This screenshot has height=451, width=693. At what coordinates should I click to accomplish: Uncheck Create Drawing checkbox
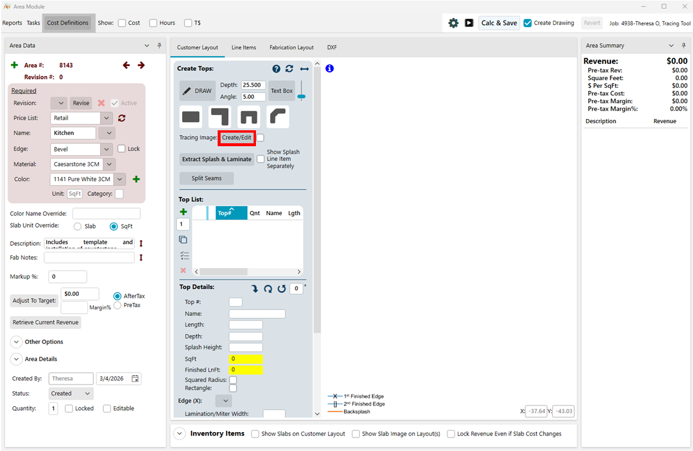coord(528,23)
